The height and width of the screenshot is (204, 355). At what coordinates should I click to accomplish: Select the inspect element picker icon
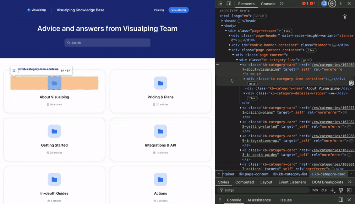tap(220, 4)
